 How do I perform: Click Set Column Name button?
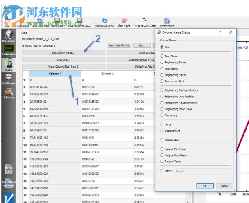tap(63, 52)
